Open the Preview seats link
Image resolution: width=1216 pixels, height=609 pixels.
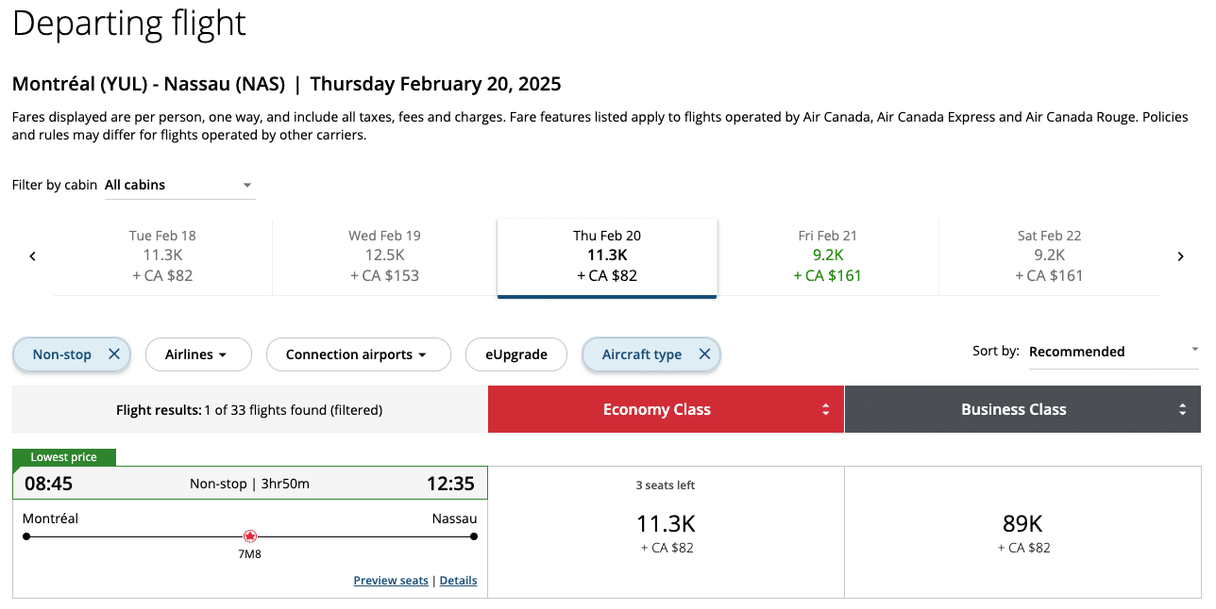(x=391, y=581)
